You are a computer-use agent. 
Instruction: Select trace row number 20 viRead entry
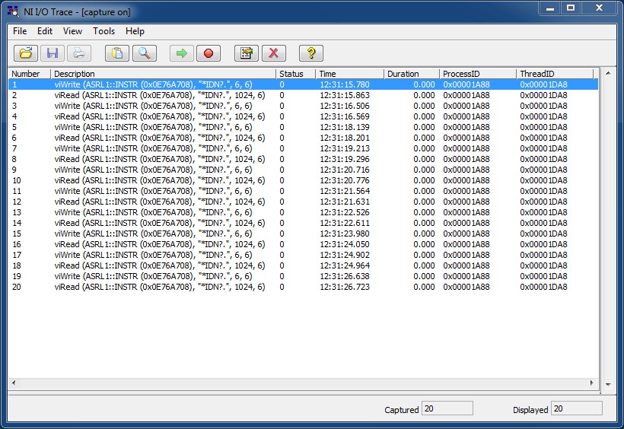160,287
